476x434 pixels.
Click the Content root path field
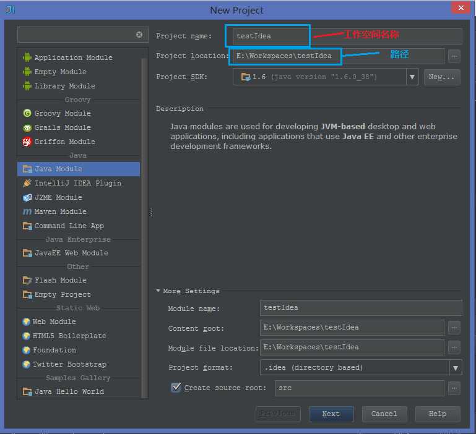tap(352, 328)
